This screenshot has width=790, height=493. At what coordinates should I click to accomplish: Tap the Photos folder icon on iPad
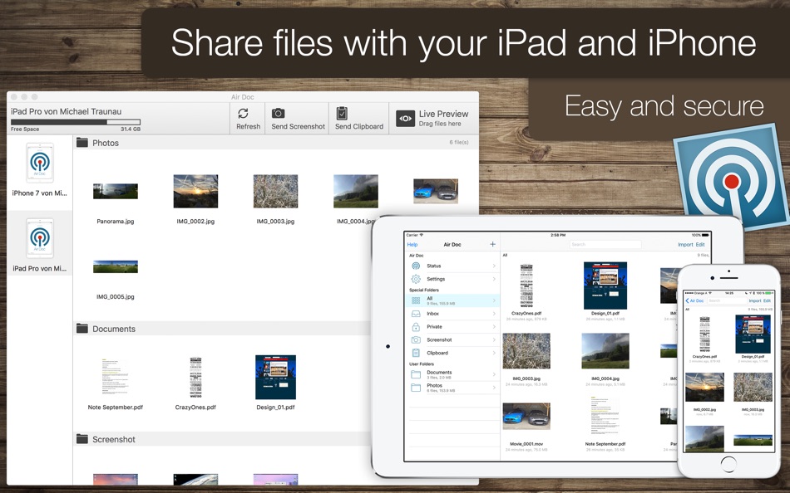(x=416, y=388)
